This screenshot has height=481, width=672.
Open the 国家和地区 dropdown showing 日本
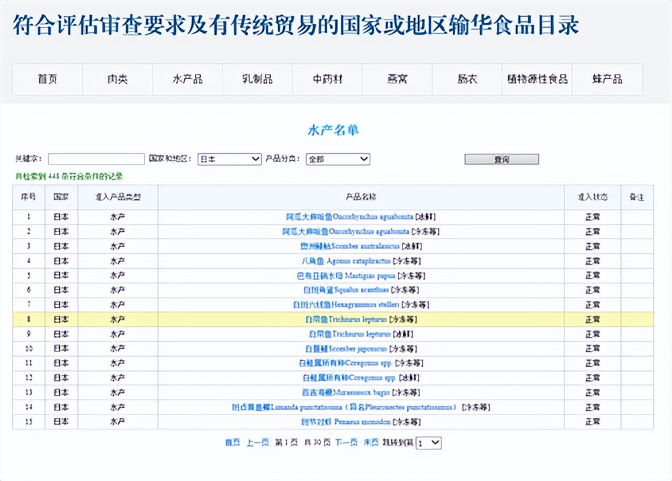[x=229, y=159]
